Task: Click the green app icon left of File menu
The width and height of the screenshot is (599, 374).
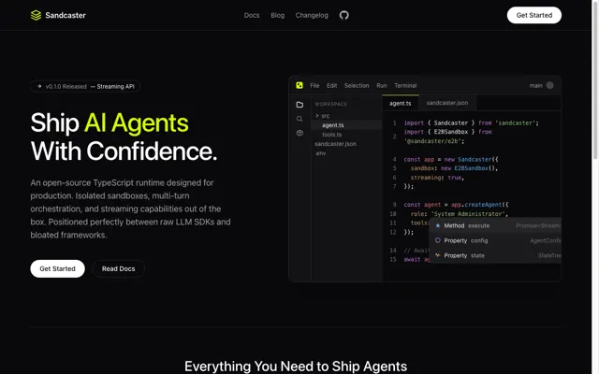Action: point(299,85)
